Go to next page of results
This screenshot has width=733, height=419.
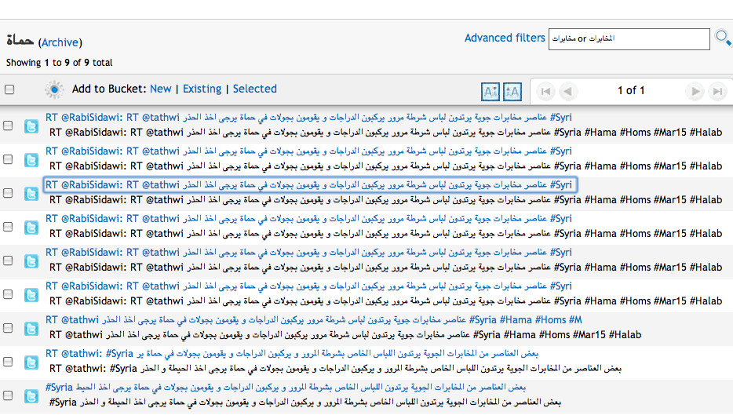(695, 91)
